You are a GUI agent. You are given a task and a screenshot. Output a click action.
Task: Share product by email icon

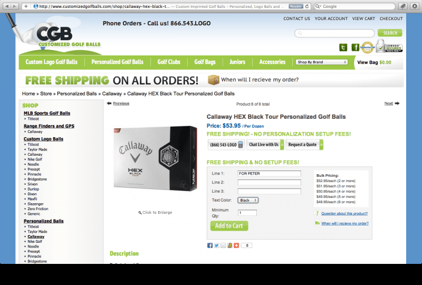(x=223, y=245)
